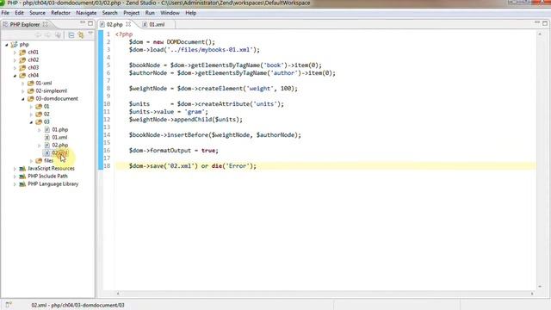Click status bar icon at bottom left
The width and height of the screenshot is (551, 310).
(9, 305)
